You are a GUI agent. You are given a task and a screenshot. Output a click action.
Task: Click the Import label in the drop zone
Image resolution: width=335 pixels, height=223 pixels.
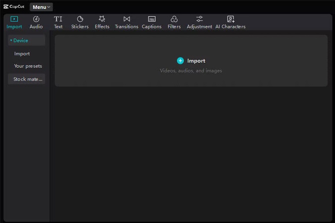(x=196, y=61)
